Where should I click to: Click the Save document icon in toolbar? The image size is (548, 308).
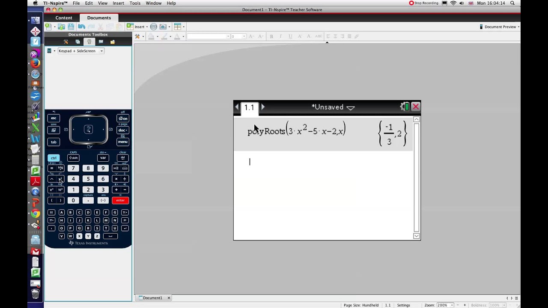(71, 27)
